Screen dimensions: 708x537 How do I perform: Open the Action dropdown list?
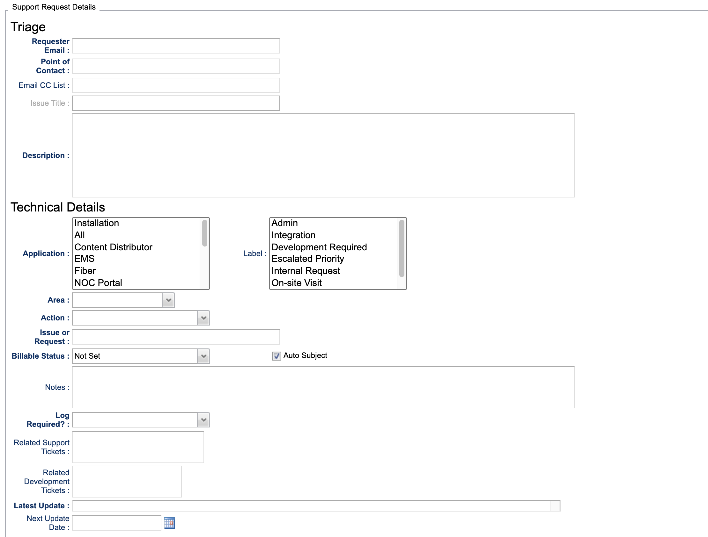pos(203,318)
